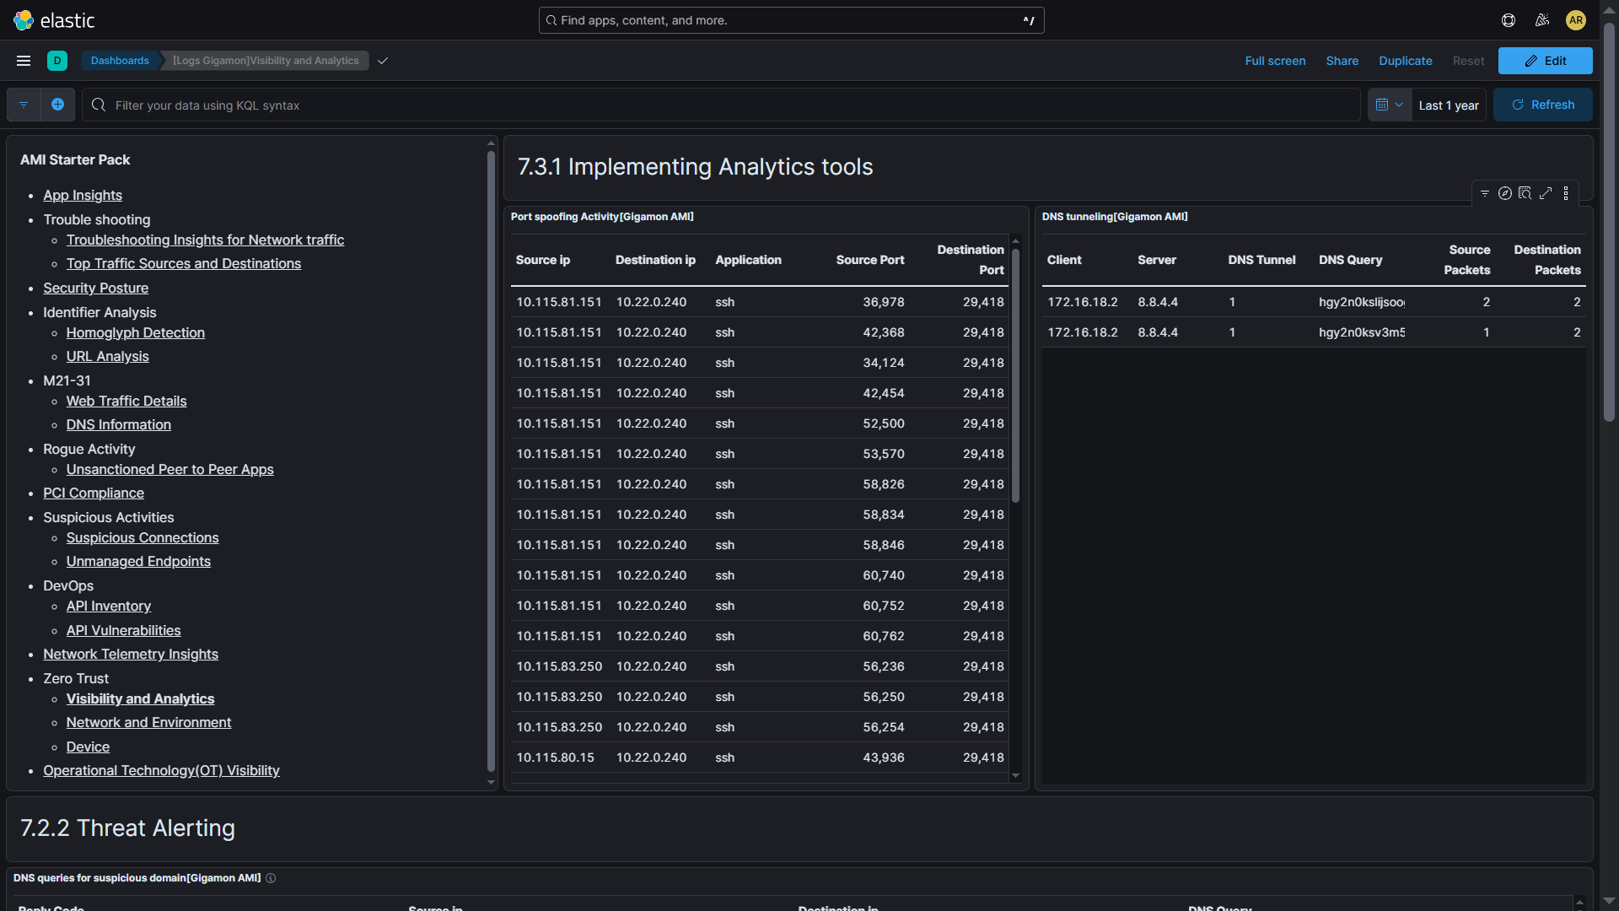The image size is (1619, 911).
Task: Click the Dashboards breadcrumb
Action: click(119, 60)
